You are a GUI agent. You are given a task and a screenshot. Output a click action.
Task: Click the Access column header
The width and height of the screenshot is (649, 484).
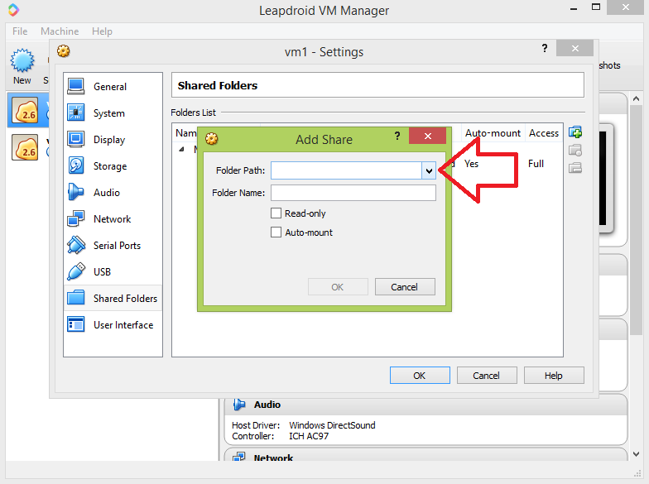tap(543, 132)
